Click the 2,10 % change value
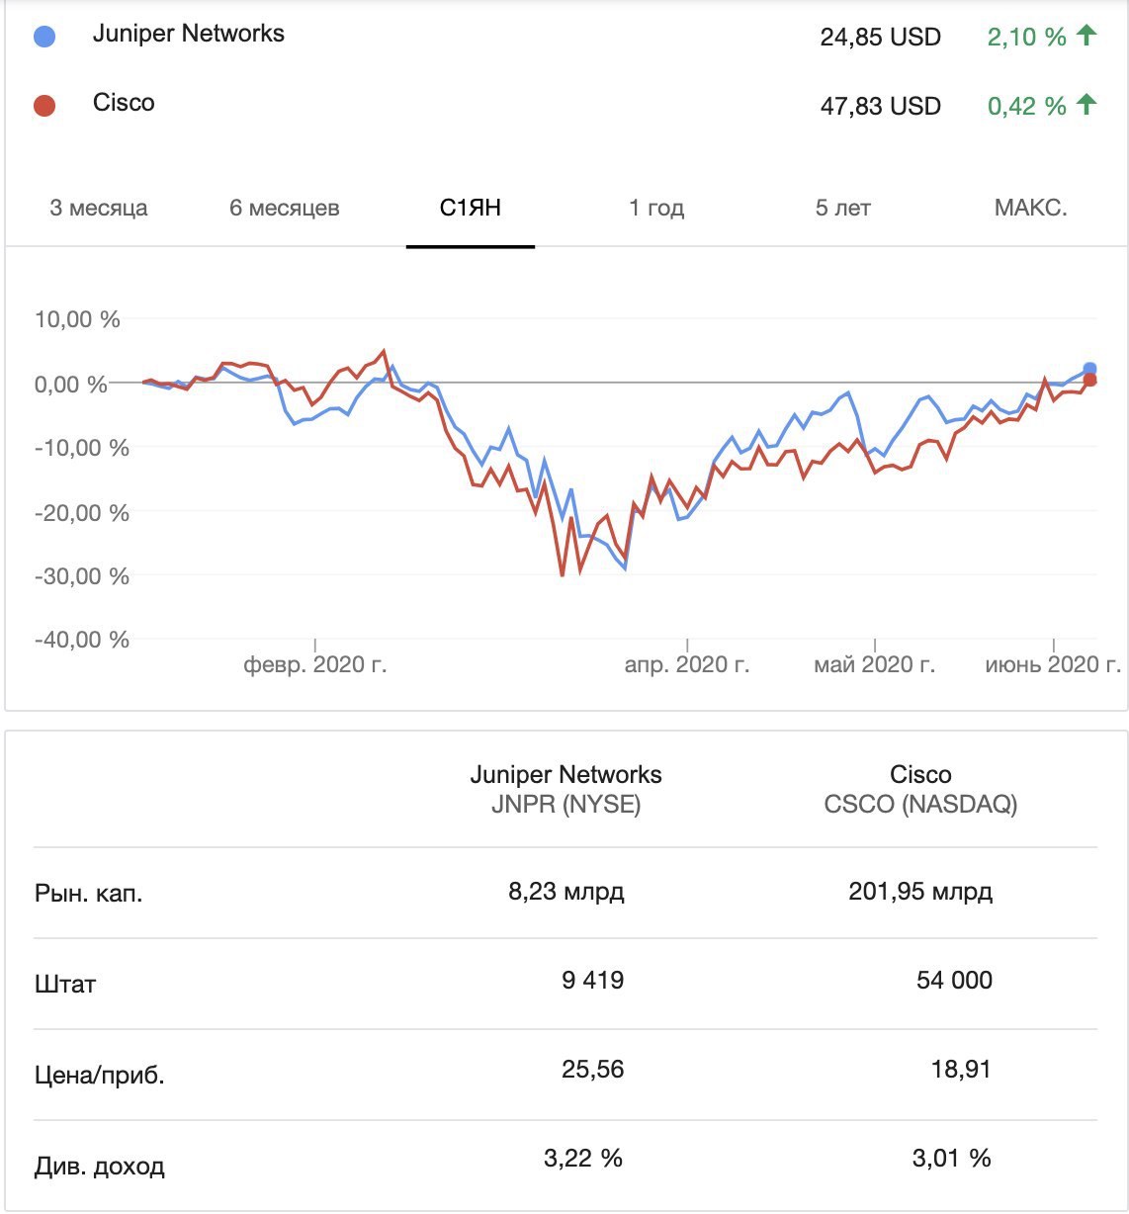The height and width of the screenshot is (1214, 1129). pyautogui.click(x=1027, y=38)
